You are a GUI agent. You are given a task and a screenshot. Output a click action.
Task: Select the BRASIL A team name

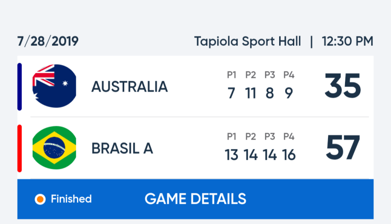pos(122,149)
